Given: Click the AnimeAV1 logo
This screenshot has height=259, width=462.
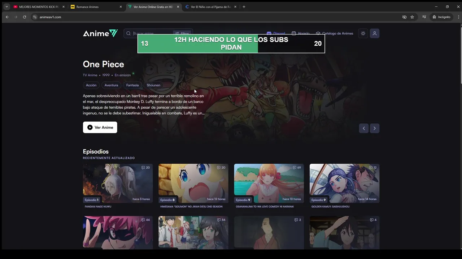Looking at the screenshot, I should (x=100, y=33).
